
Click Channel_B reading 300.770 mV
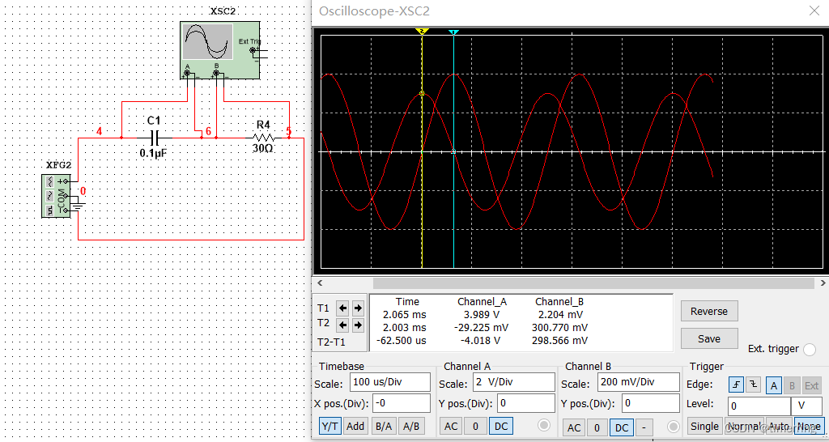559,328
